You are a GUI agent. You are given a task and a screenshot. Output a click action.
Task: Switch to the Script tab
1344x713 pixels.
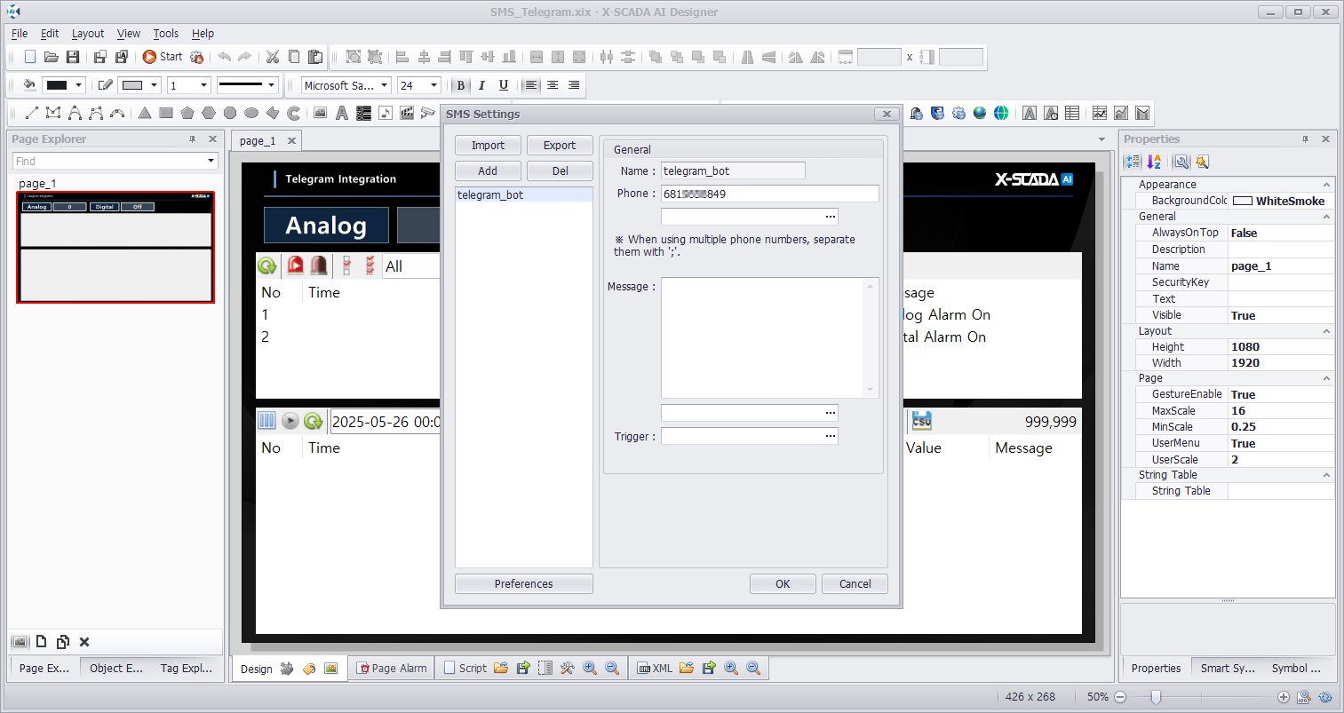465,669
